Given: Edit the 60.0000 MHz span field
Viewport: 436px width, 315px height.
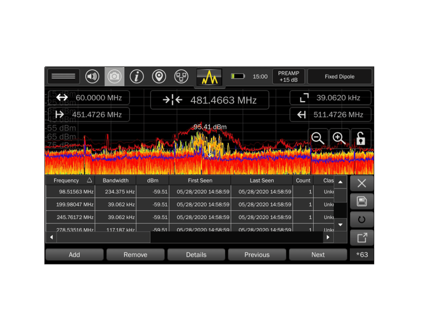Looking at the screenshot, I should (89, 98).
